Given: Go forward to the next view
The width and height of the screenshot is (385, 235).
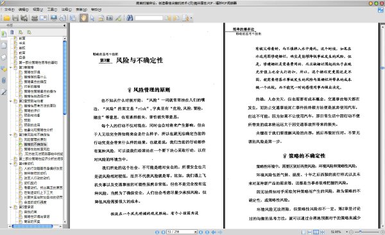Looking at the screenshot, I should (220, 232).
